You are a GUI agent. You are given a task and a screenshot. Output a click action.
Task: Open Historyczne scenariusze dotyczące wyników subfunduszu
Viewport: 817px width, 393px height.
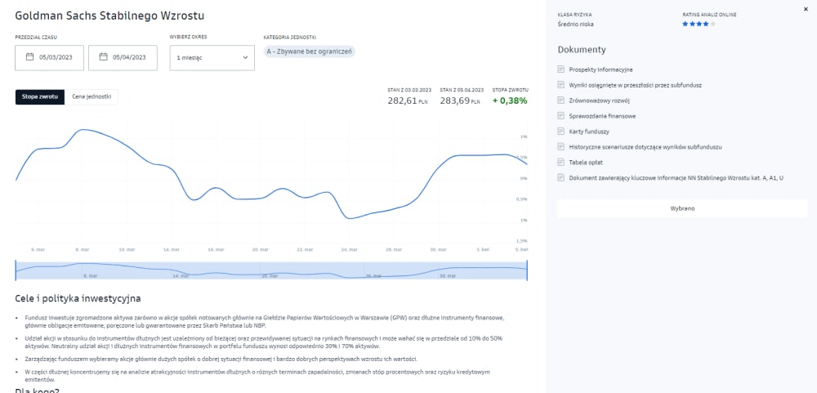click(x=645, y=148)
